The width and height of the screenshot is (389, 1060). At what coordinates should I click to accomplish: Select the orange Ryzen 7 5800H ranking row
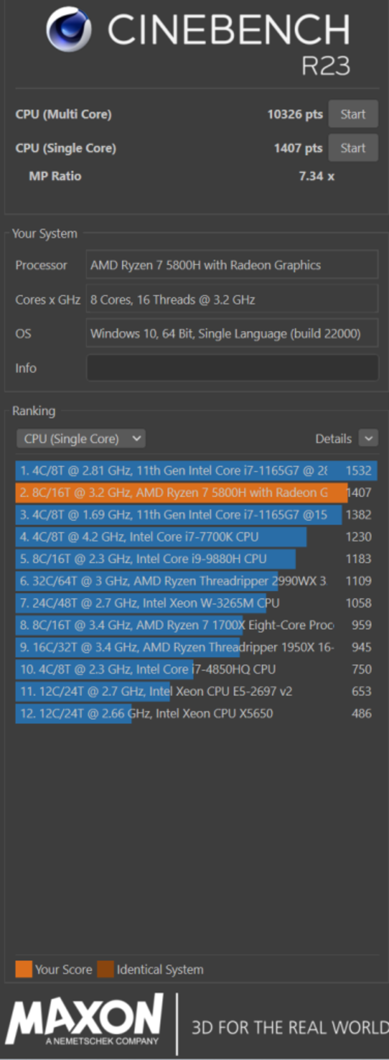coord(196,492)
